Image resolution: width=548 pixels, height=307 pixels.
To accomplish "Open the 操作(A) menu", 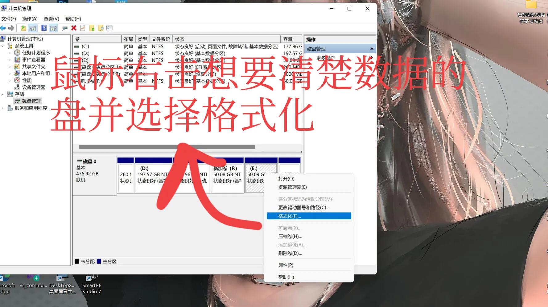I will pyautogui.click(x=29, y=19).
